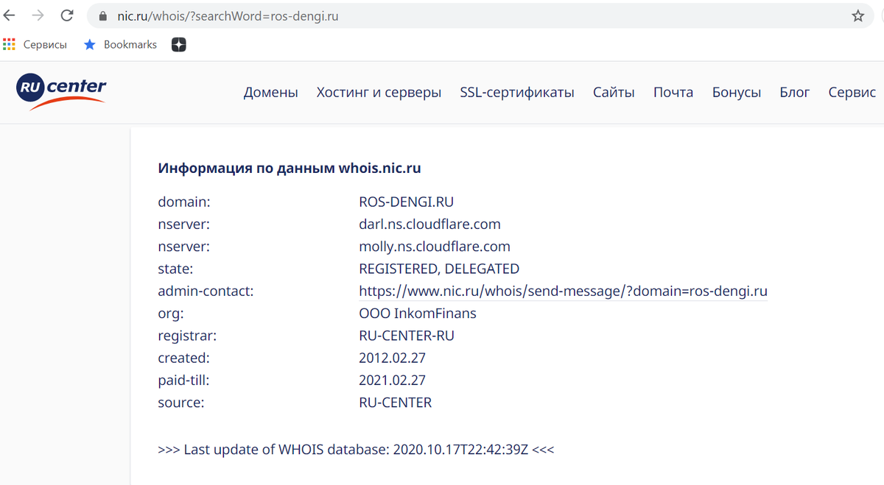Image resolution: width=884 pixels, height=485 pixels.
Task: Open the Сервисы apps grid icon
Action: 9,45
